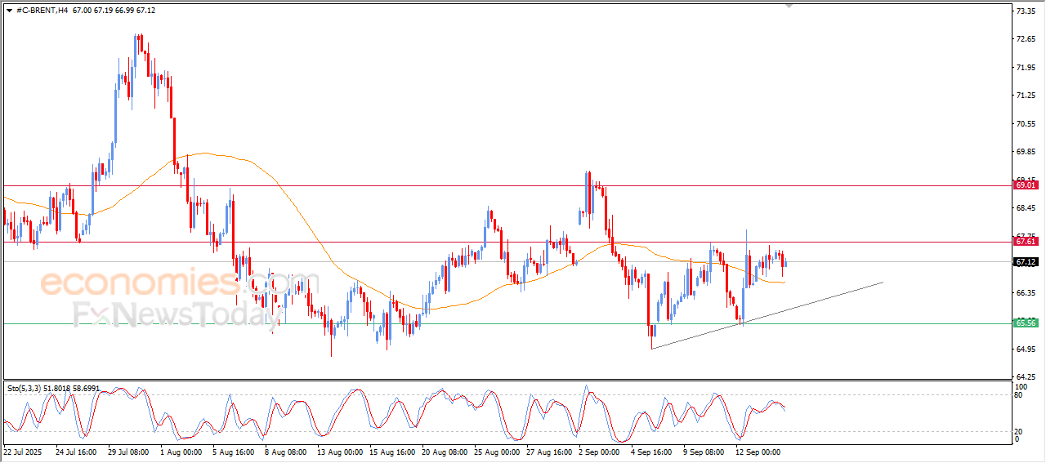
Task: Click the 29 Jul 08:00 time label
Action: [x=129, y=451]
